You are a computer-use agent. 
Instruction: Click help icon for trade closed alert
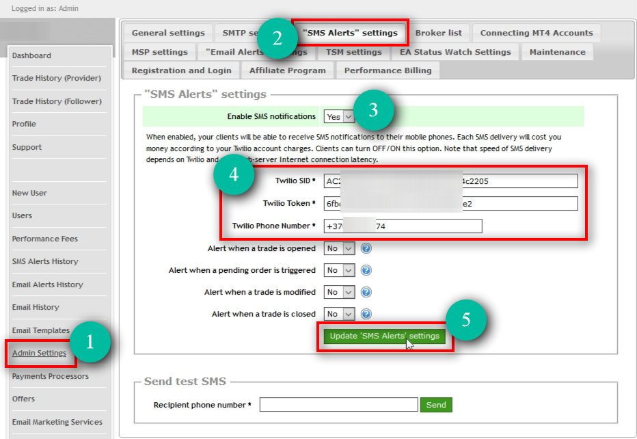coord(366,315)
